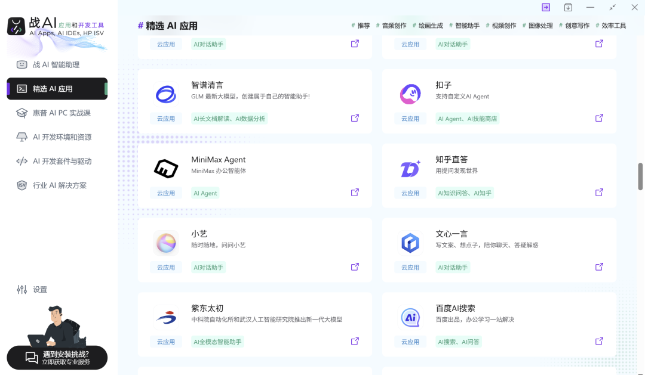This screenshot has height=375, width=645.
Task: Open 文心一言 via its logo icon
Action: 410,241
